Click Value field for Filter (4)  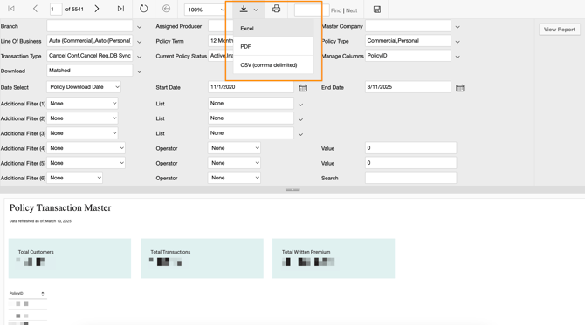(410, 148)
